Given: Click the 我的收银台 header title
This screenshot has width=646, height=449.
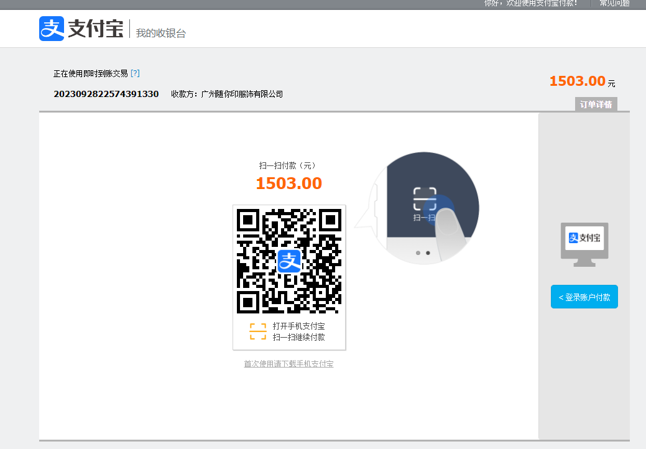Looking at the screenshot, I should (x=161, y=33).
